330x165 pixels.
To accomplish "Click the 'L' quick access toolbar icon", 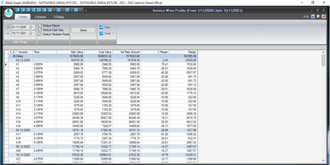I will tap(34, 10).
